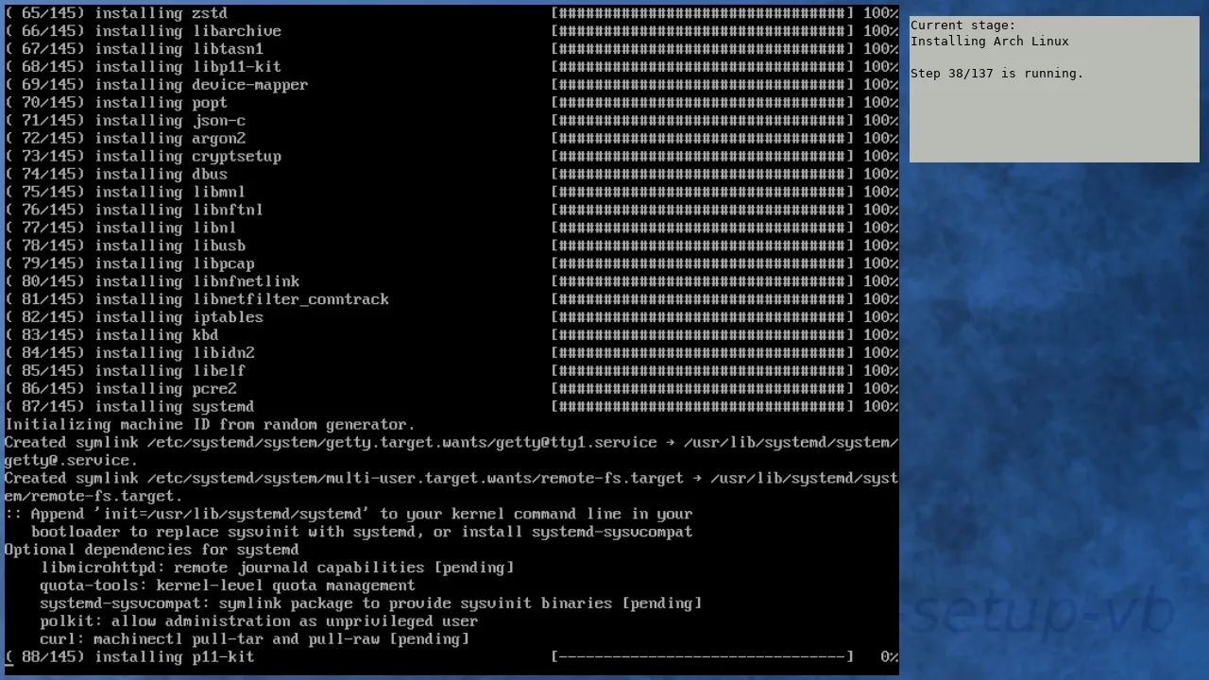Click the 'installing dbus' line
This screenshot has height=680, width=1209.
[451, 175]
